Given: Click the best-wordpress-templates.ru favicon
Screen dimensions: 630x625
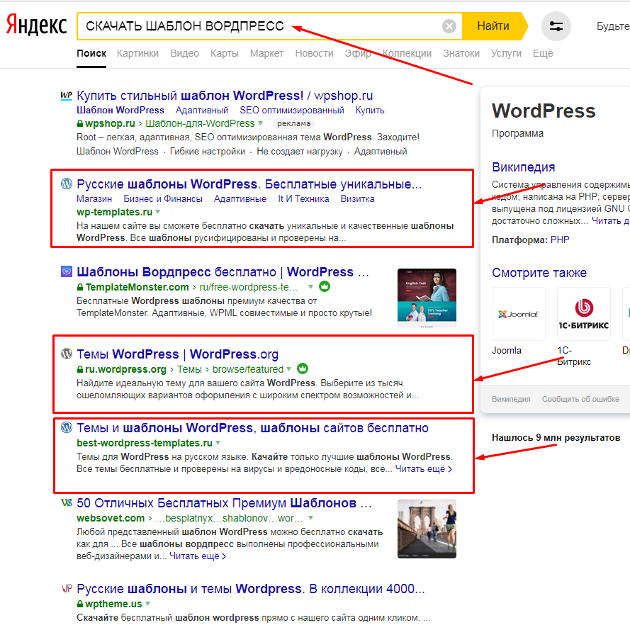Looking at the screenshot, I should pos(67,427).
